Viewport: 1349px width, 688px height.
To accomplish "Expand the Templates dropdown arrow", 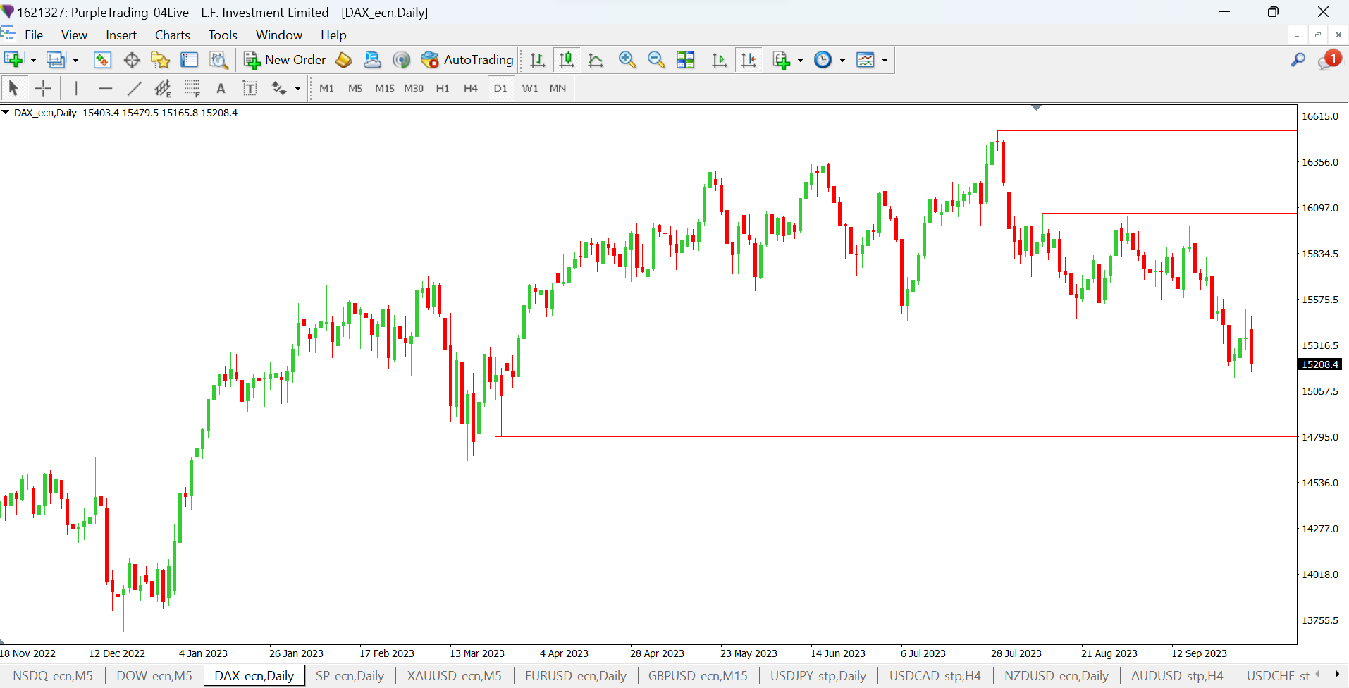I will (885, 60).
